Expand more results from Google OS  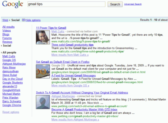pyautogui.click(x=70, y=86)
